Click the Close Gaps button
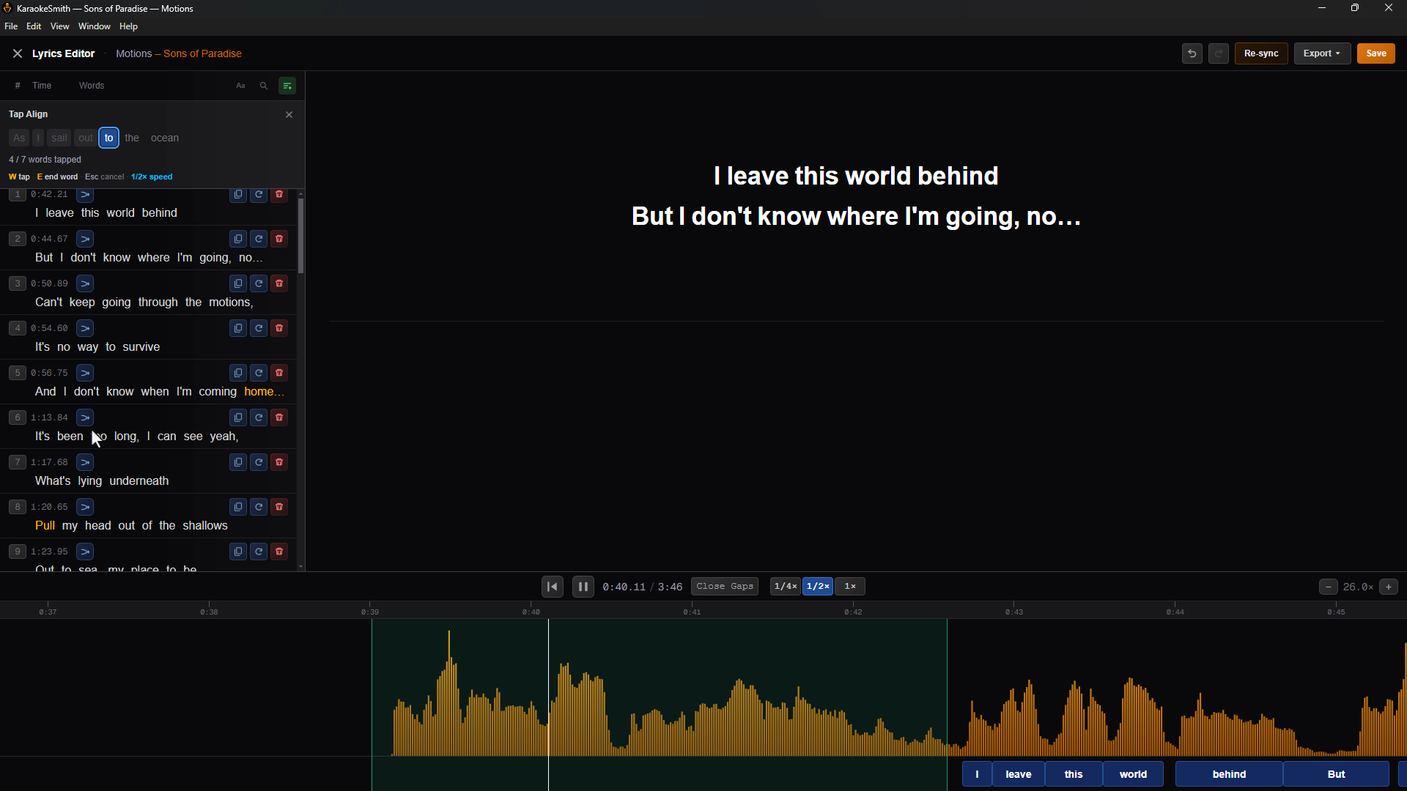This screenshot has height=791, width=1407. pyautogui.click(x=725, y=587)
